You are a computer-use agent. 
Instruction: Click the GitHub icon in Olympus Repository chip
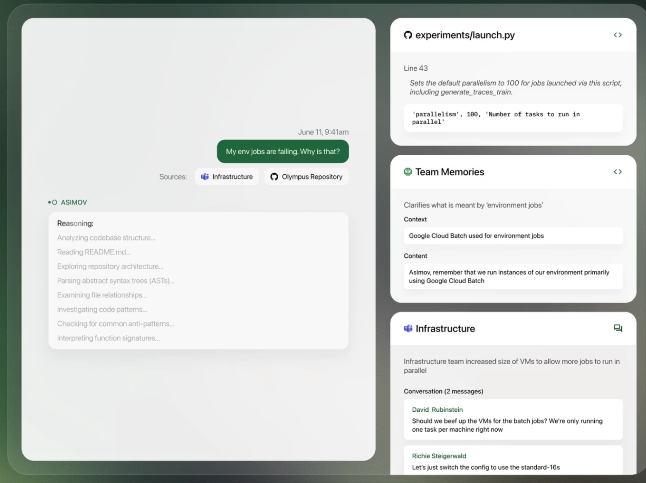pyautogui.click(x=274, y=176)
